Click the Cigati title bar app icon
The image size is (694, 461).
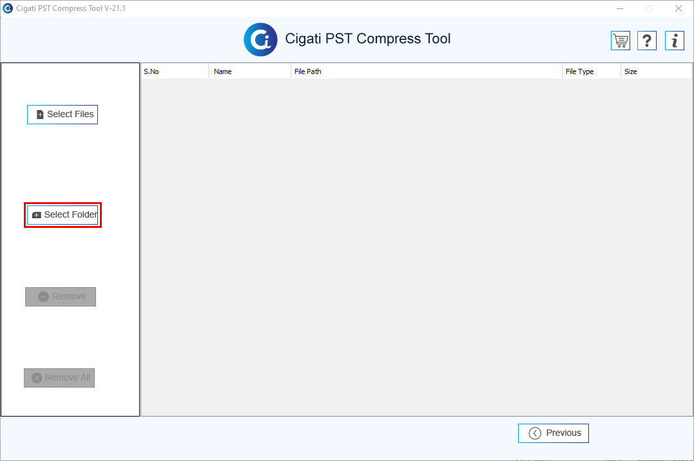[x=8, y=8]
